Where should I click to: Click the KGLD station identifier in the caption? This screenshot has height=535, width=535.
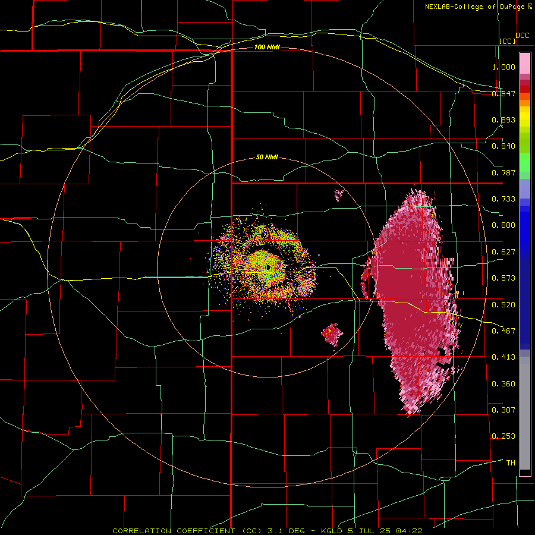click(332, 531)
